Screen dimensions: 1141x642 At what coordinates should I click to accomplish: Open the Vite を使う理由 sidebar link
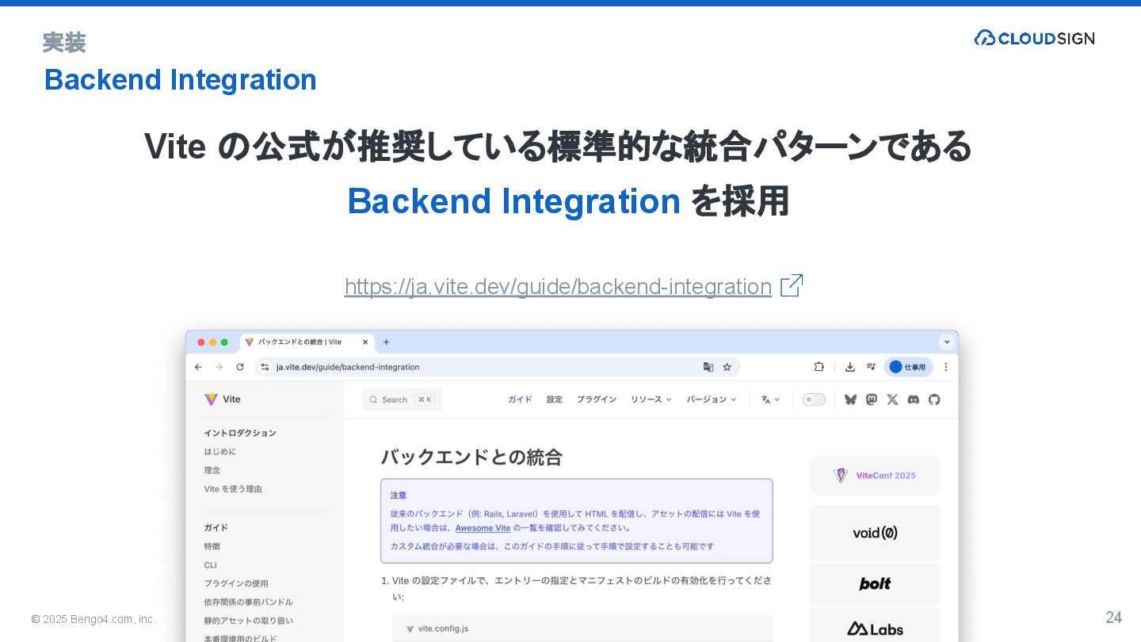[x=233, y=489]
